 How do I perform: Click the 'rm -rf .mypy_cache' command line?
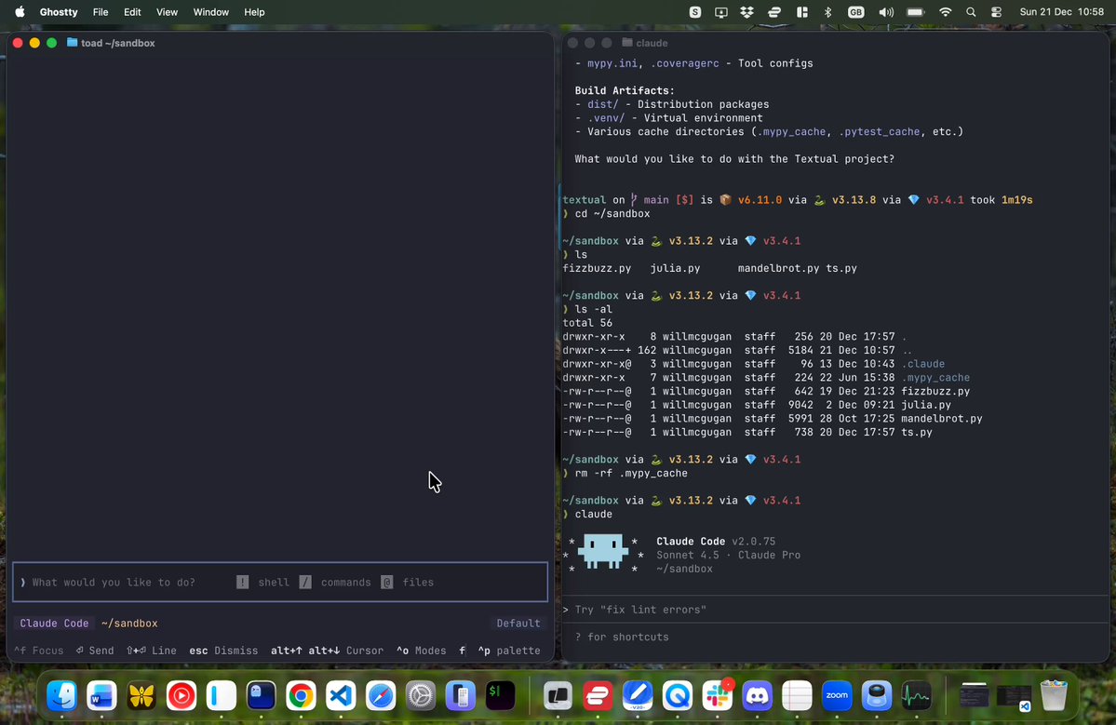click(630, 473)
